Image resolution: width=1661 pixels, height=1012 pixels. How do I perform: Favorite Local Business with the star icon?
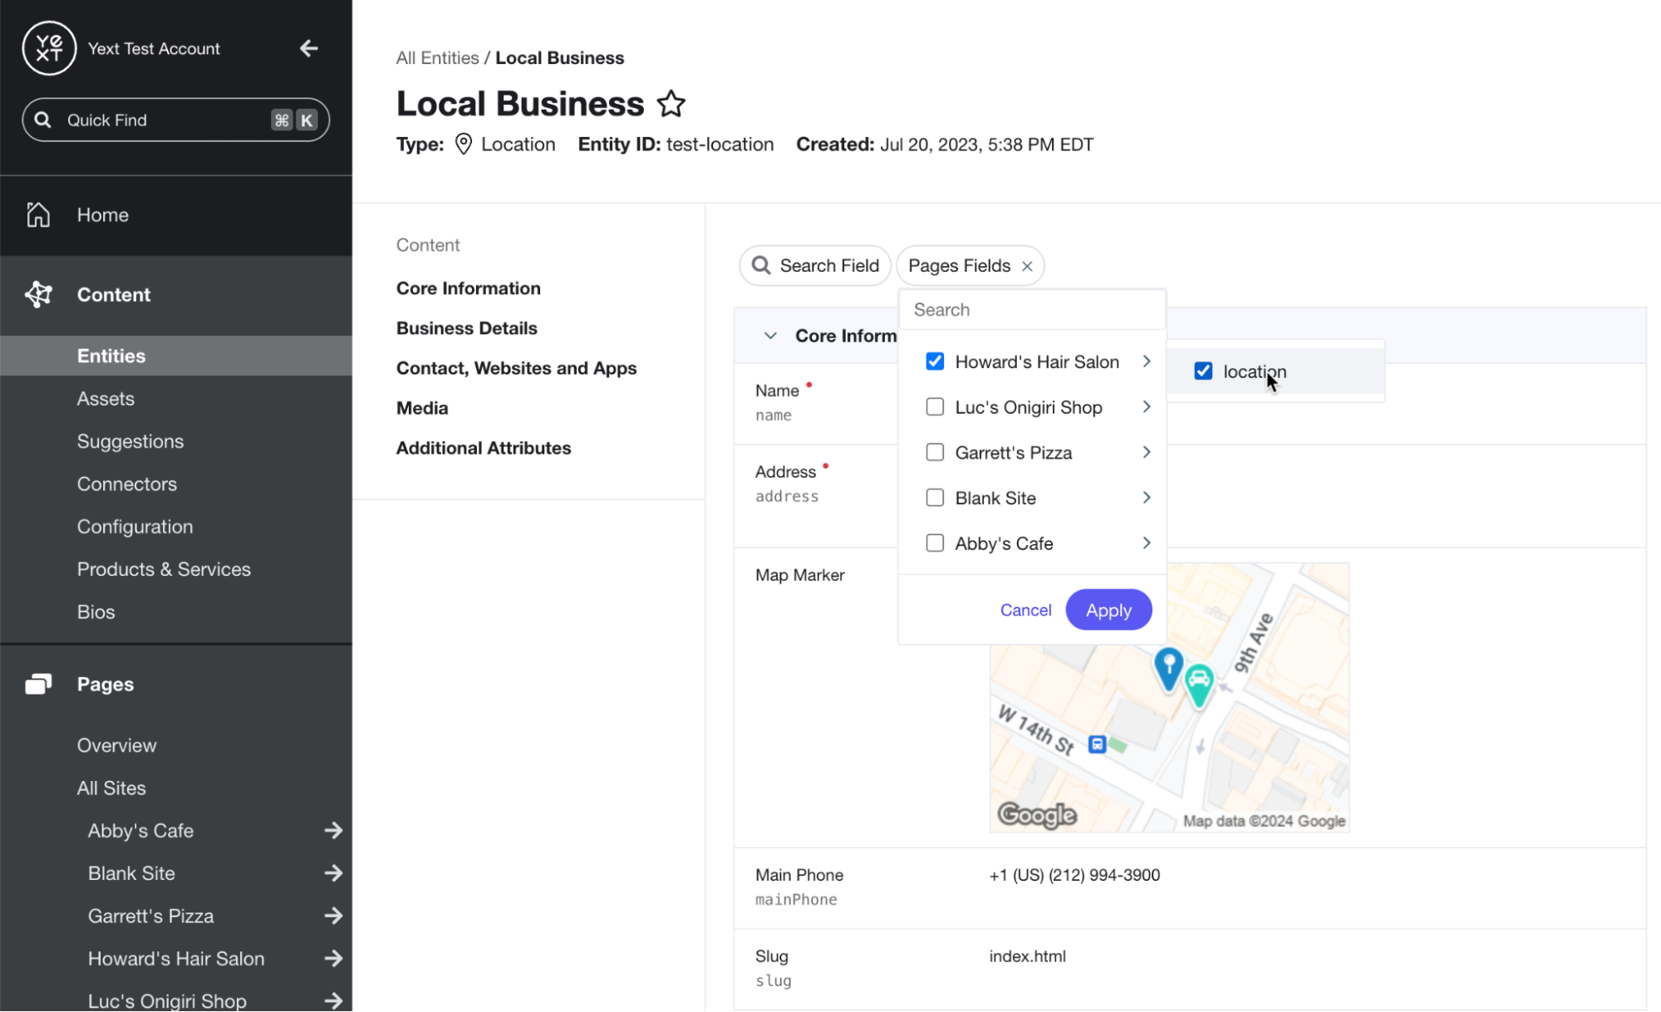tap(671, 104)
